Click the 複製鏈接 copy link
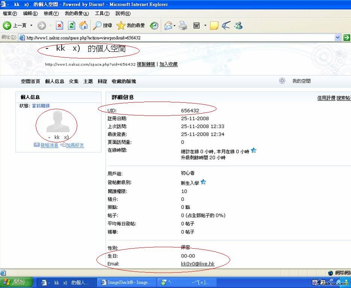The height and width of the screenshot is (288, 351). 146,64
